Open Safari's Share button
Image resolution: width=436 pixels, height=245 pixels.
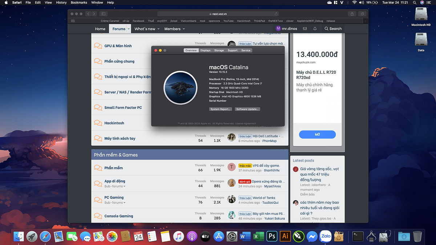pyautogui.click(x=352, y=14)
